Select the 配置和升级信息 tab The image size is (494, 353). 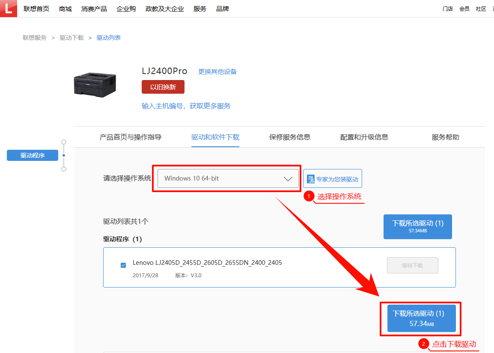[365, 136]
